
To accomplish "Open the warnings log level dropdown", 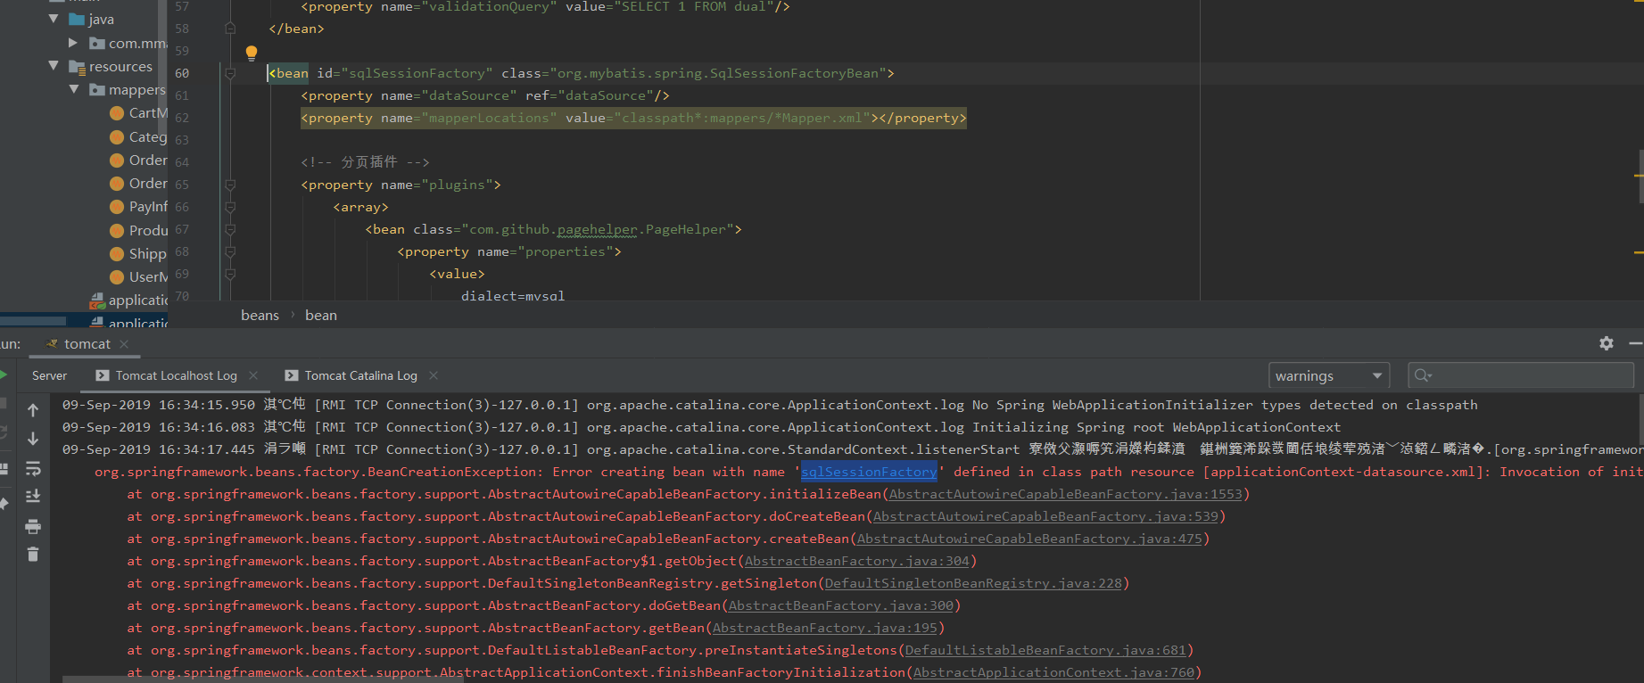I will (1329, 375).
